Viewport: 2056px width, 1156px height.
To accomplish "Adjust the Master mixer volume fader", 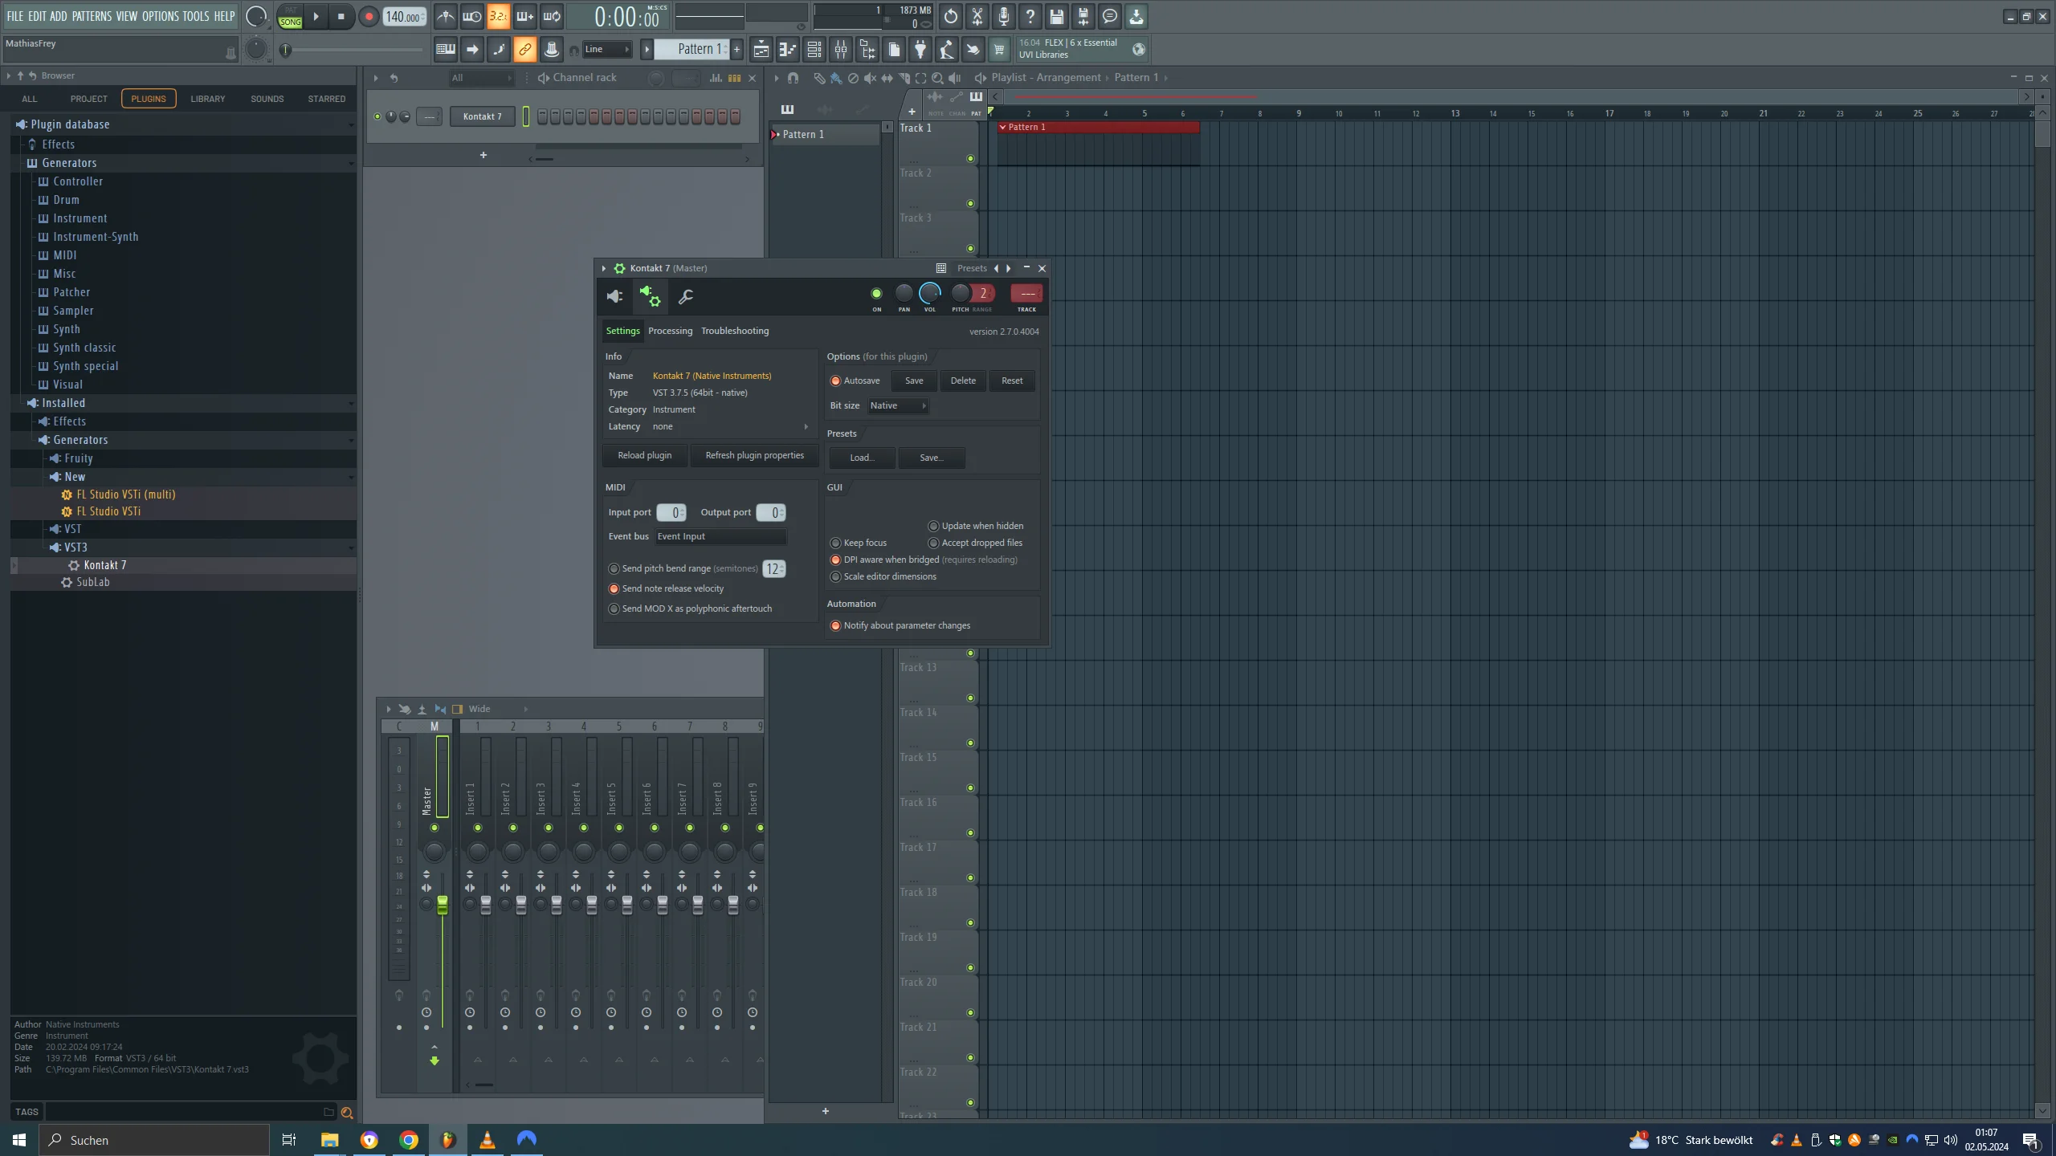I will click(443, 905).
